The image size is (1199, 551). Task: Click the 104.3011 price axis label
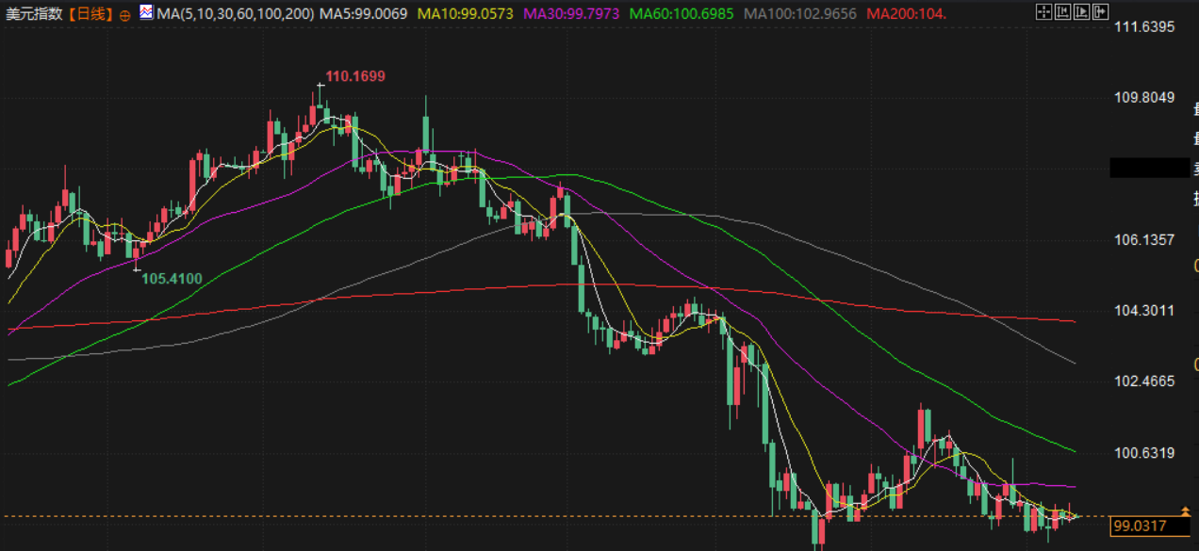tap(1144, 311)
